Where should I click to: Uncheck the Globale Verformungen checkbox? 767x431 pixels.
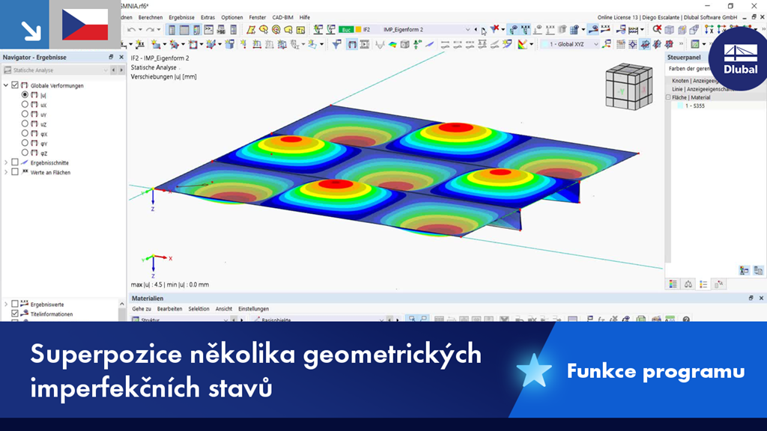click(x=15, y=85)
